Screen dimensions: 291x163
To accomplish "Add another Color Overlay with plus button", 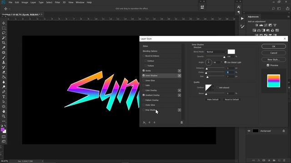I will point(179,91).
